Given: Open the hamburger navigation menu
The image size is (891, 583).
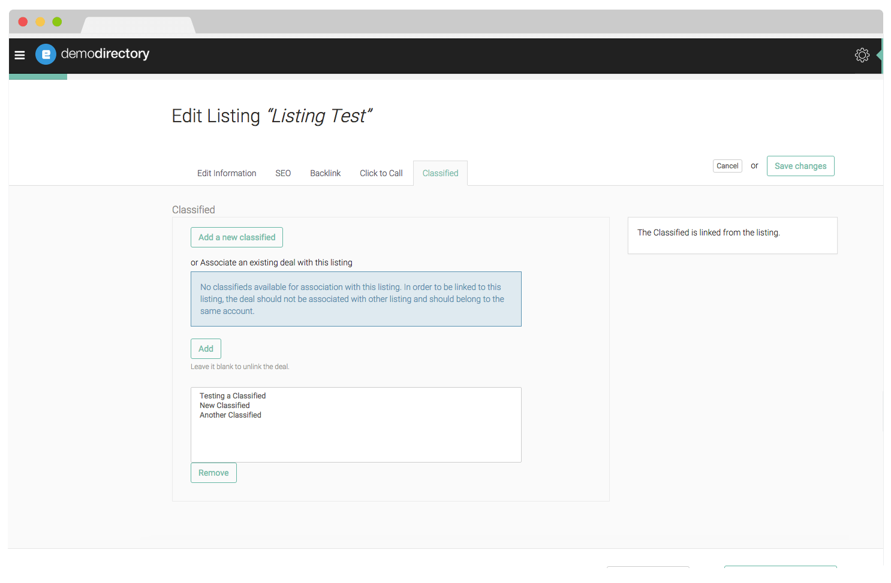Looking at the screenshot, I should 20,55.
